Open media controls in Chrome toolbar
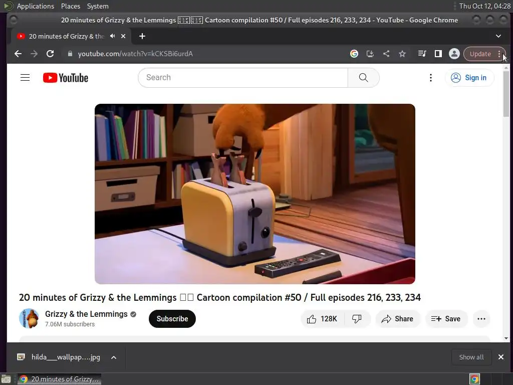513x385 pixels. click(x=422, y=54)
